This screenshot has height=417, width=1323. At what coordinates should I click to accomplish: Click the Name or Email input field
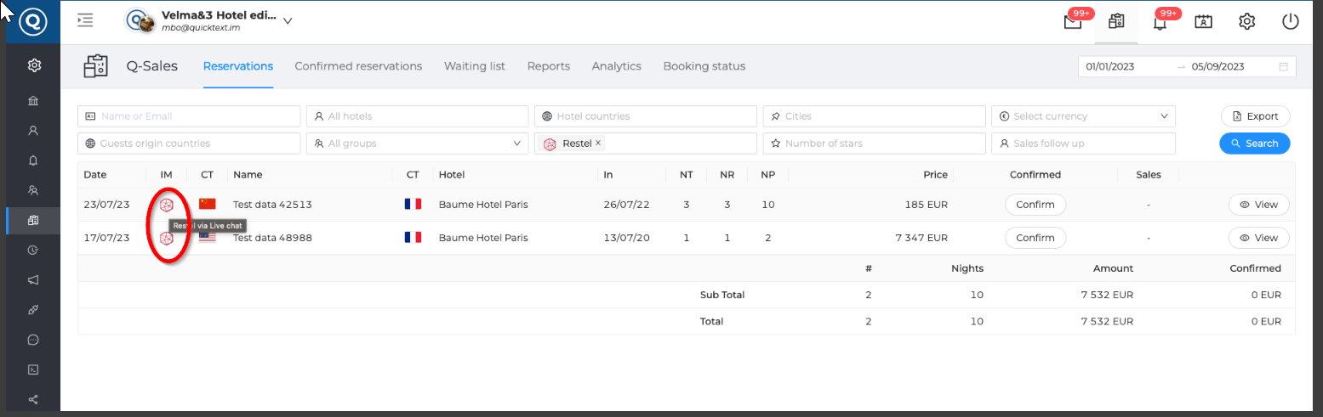189,116
